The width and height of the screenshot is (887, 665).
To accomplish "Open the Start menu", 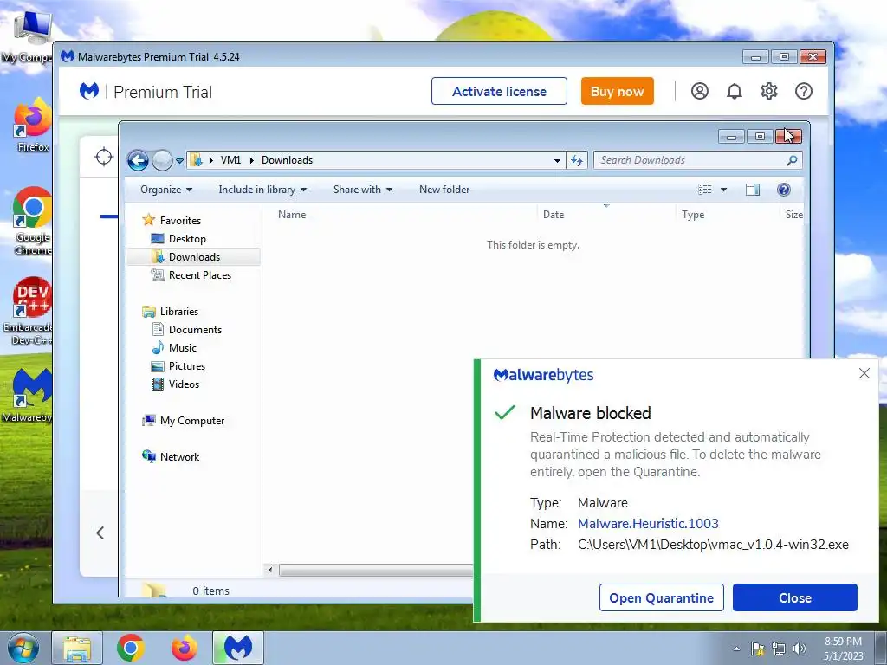I will (23, 648).
